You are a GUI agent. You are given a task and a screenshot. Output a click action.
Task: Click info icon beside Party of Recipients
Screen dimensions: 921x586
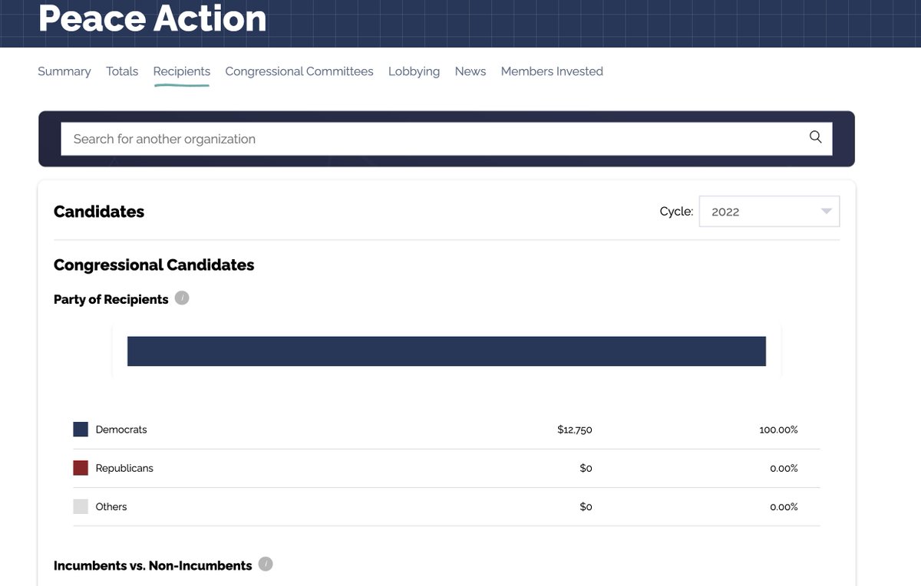click(182, 298)
